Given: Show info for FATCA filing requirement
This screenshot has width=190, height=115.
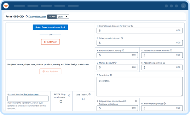Looking at the screenshot, I should click(x=69, y=95).
